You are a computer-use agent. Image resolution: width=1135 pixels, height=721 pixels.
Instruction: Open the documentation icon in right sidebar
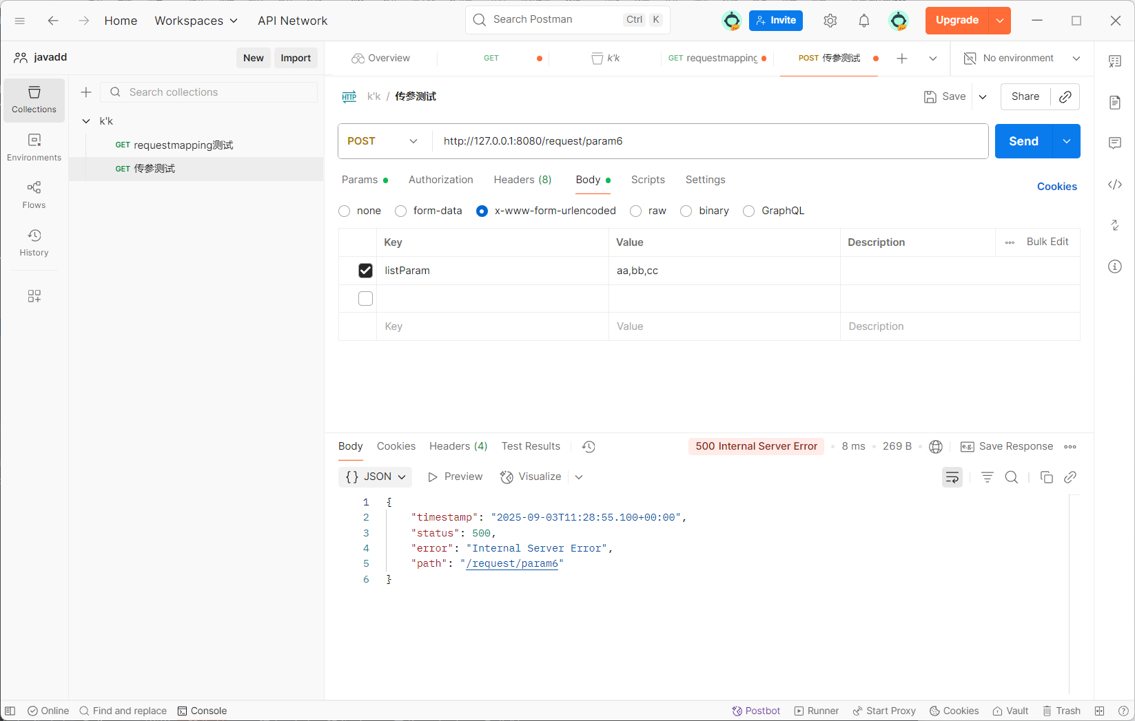point(1115,103)
